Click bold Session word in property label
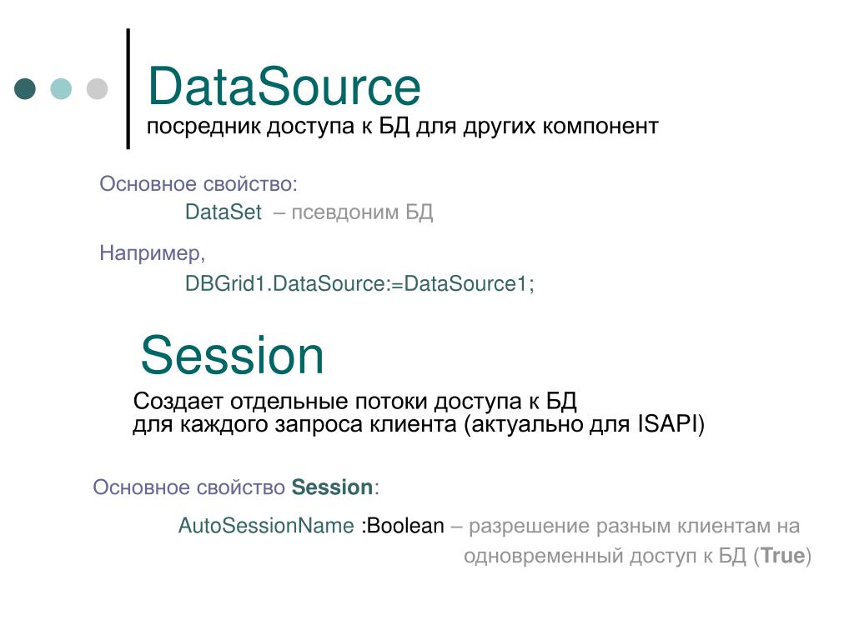The image size is (854, 640). (x=332, y=487)
